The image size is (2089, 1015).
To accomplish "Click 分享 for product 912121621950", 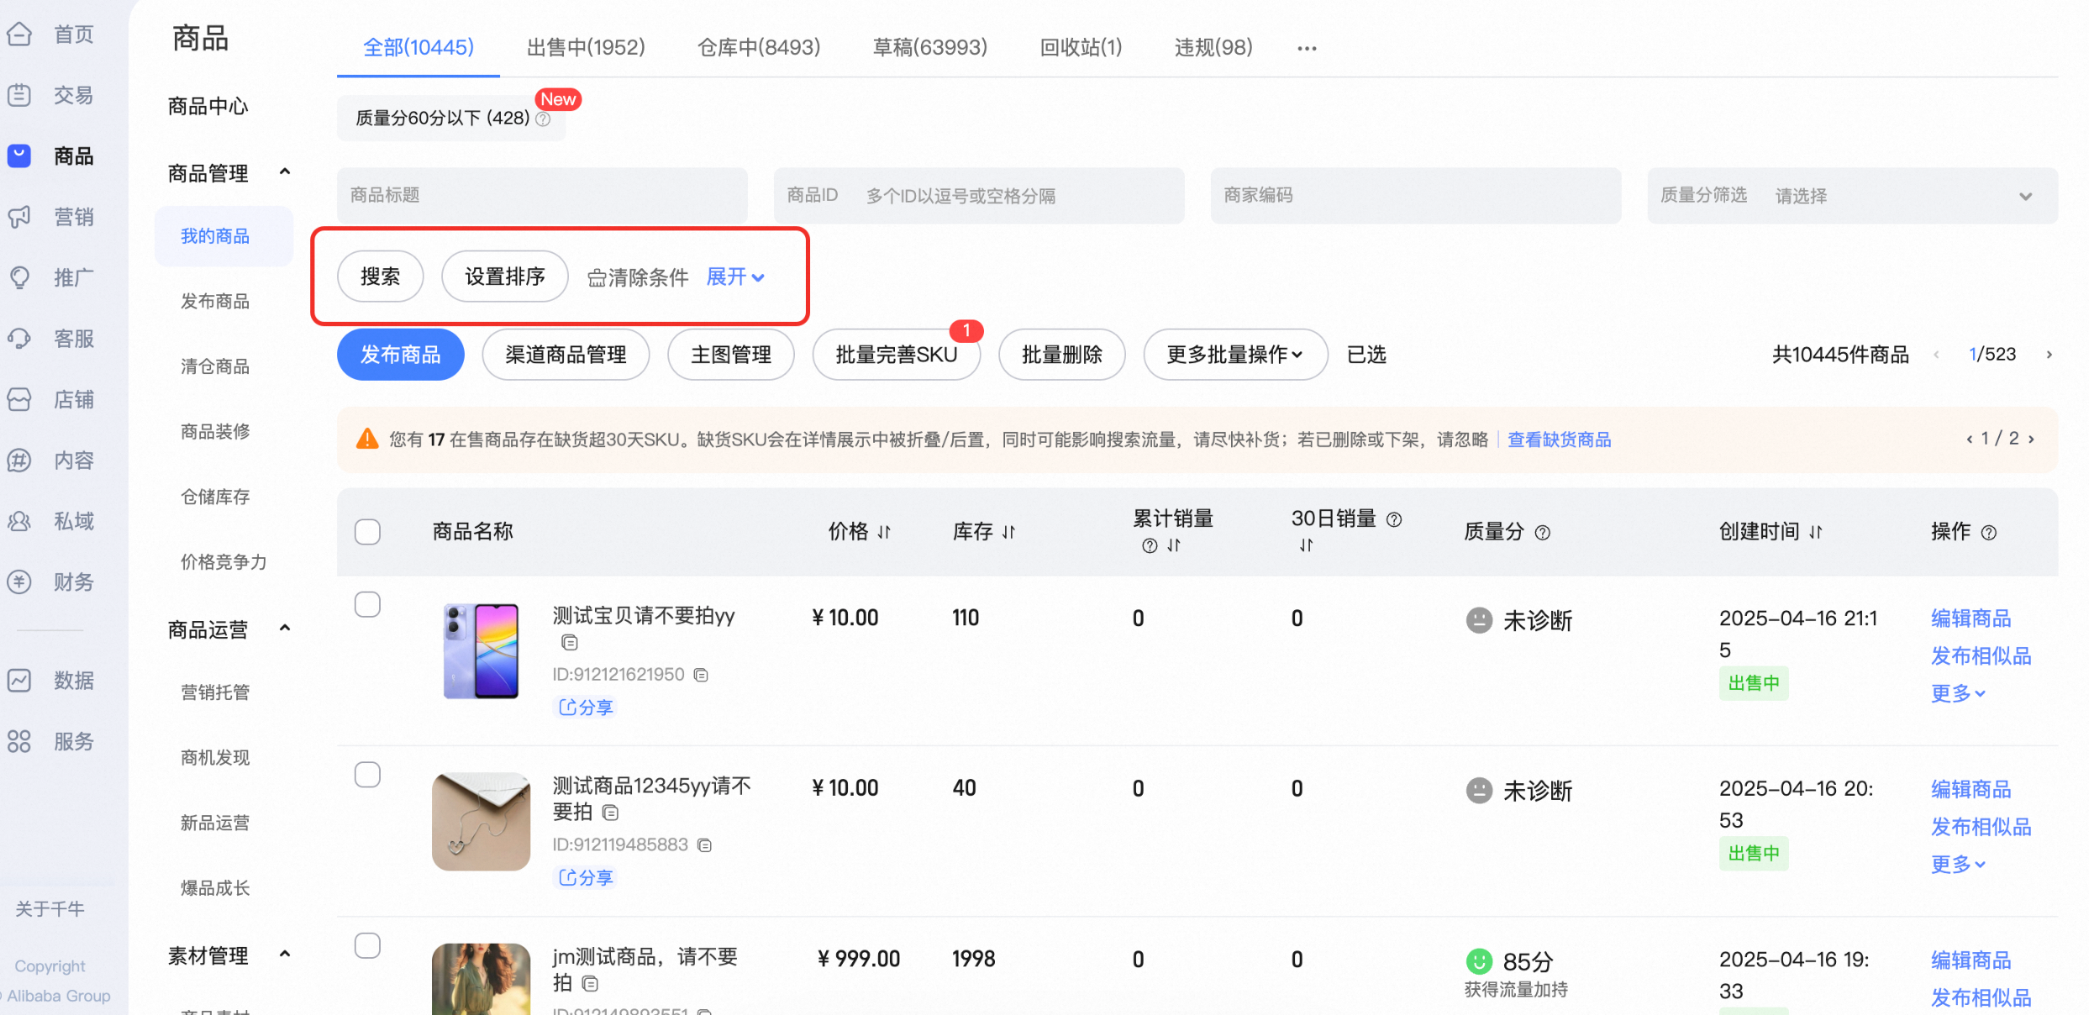I will pos(587,707).
